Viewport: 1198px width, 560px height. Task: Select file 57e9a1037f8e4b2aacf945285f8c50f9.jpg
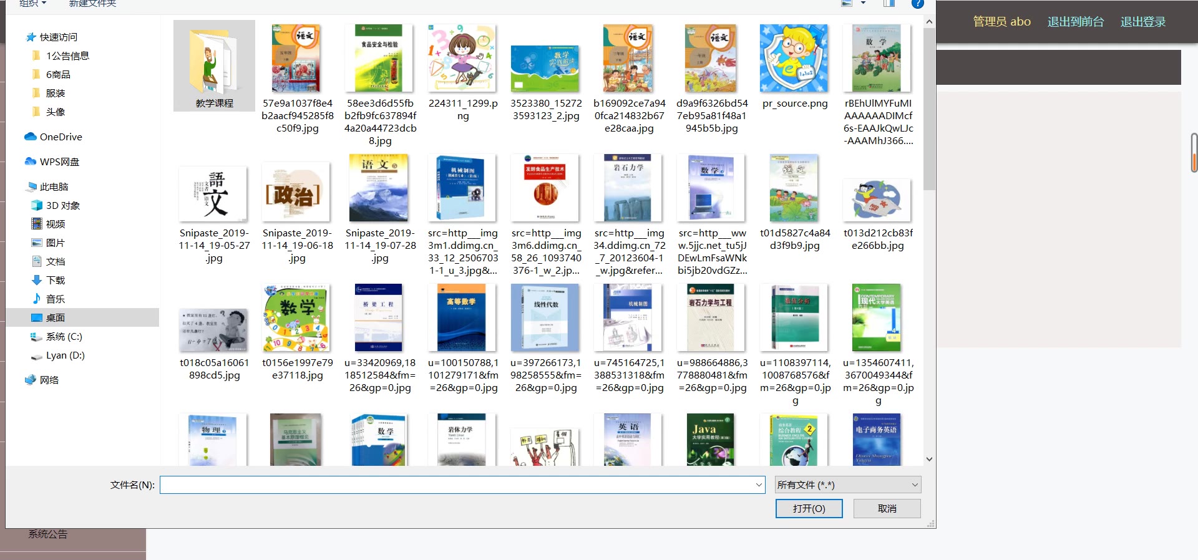point(297,79)
